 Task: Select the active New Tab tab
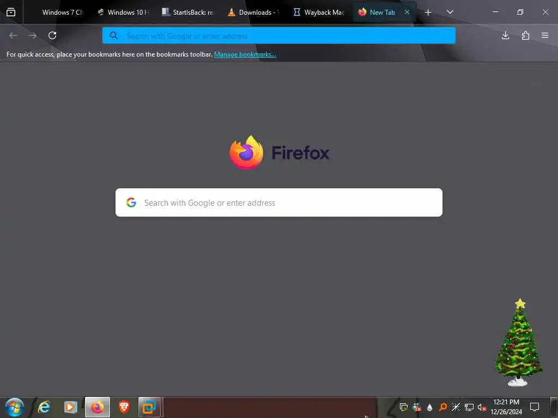tap(384, 12)
